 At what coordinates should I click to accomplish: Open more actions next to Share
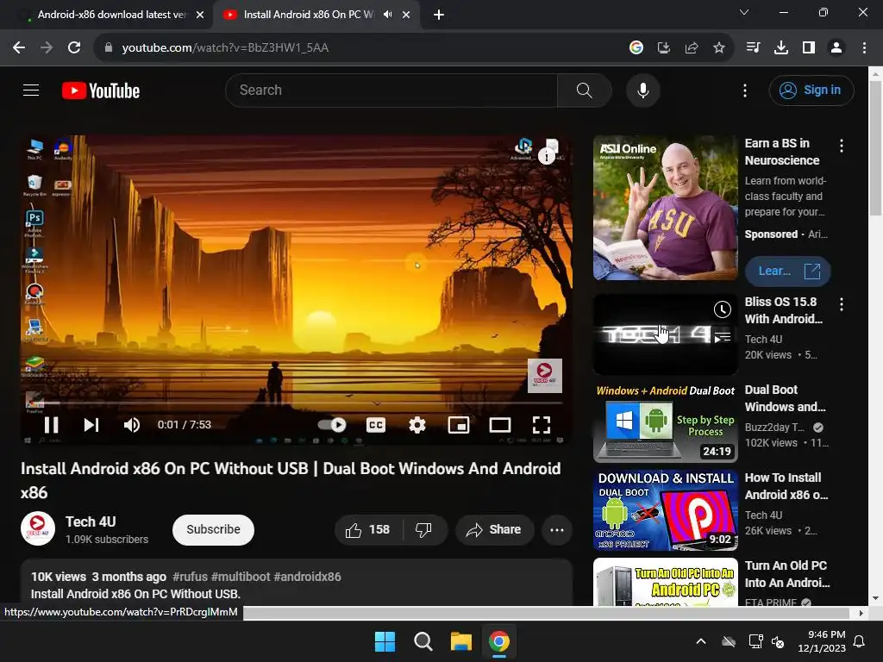557,530
